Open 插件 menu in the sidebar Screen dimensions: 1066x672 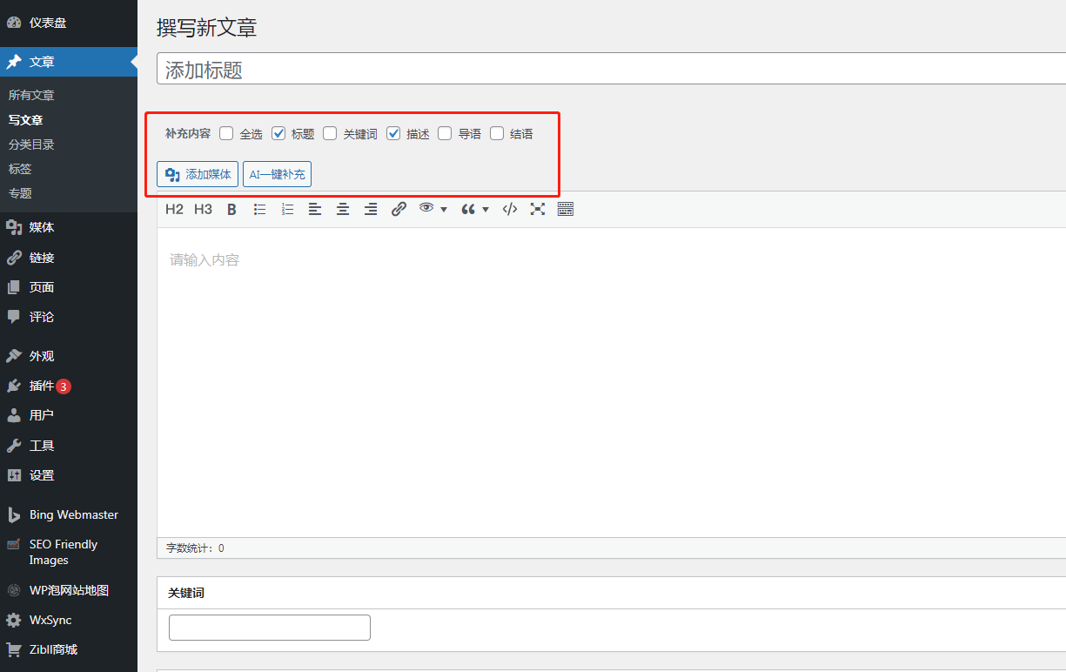(x=42, y=386)
